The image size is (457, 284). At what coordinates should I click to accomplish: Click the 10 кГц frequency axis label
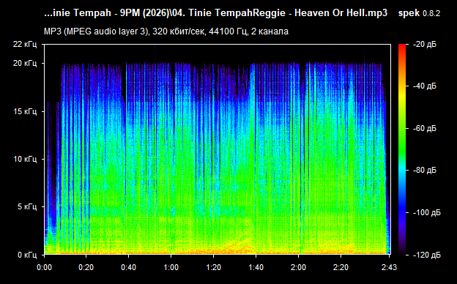click(x=25, y=159)
